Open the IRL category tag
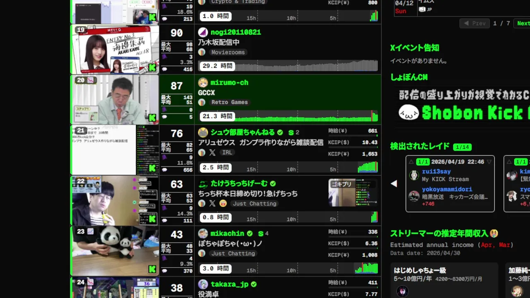Screen dimensions: 530x298 (x=227, y=153)
